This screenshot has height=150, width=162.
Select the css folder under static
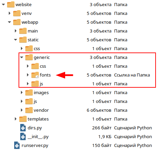point(37,49)
